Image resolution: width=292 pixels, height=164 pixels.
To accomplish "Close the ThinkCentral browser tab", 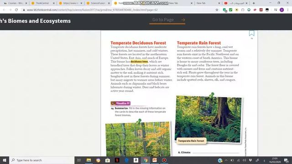I will point(54,3).
